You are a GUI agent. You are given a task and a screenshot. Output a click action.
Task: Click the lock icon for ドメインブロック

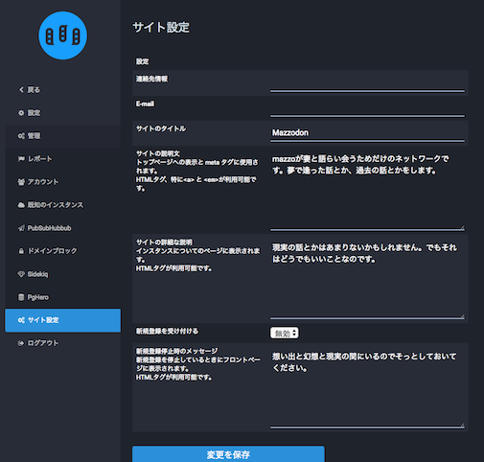coord(21,251)
